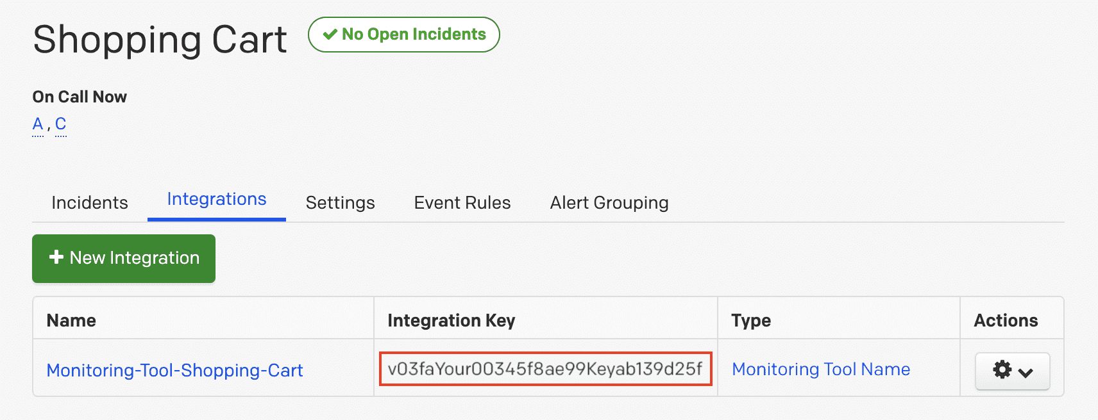Image resolution: width=1098 pixels, height=420 pixels.
Task: Click the No Open Incidents status badge
Action: [403, 34]
